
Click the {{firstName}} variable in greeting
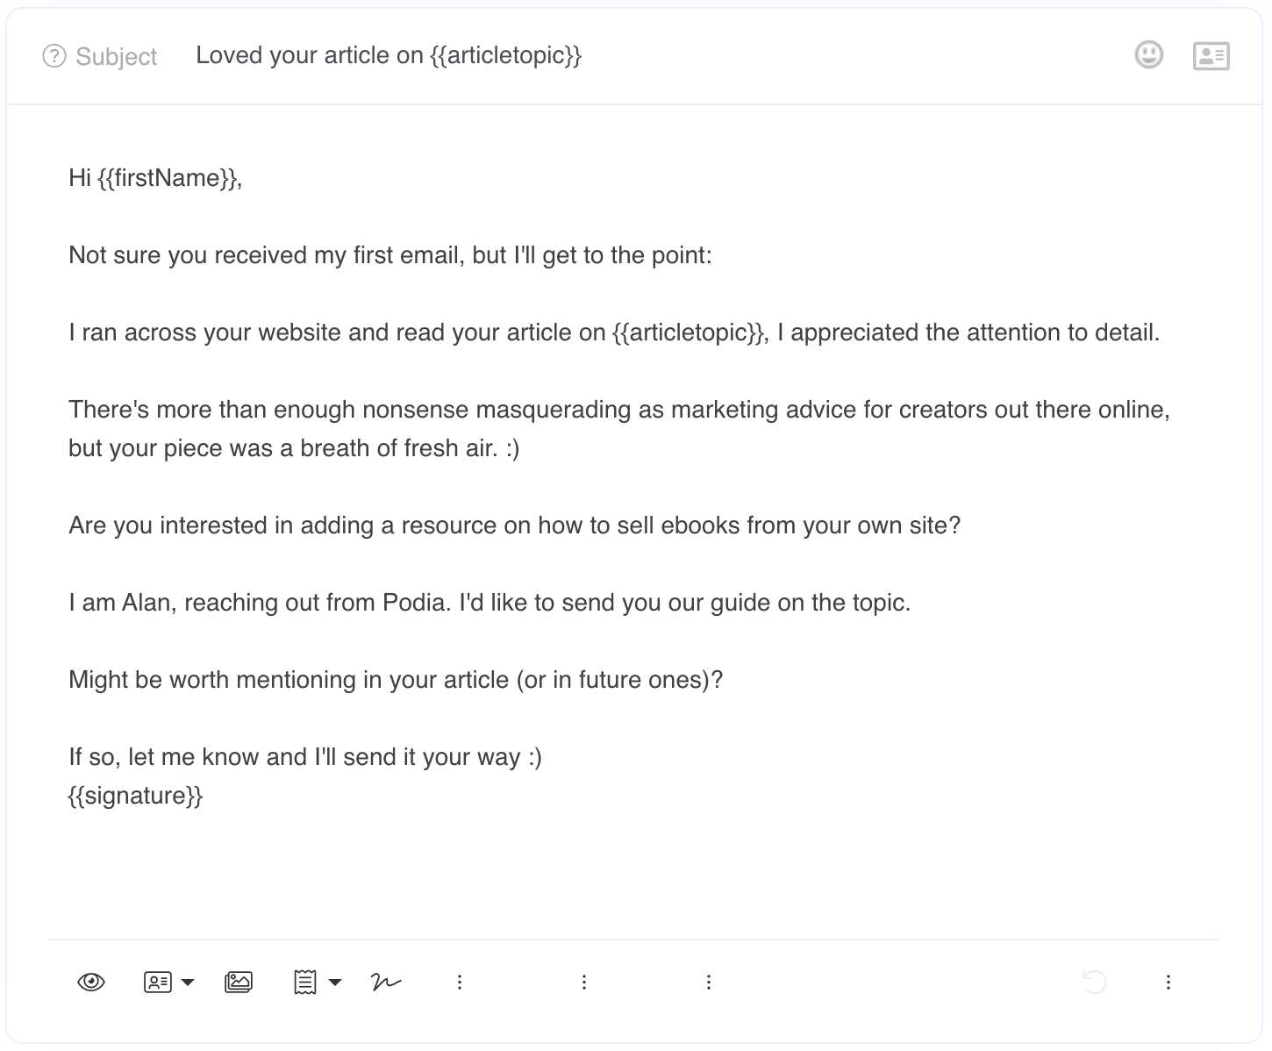167,178
